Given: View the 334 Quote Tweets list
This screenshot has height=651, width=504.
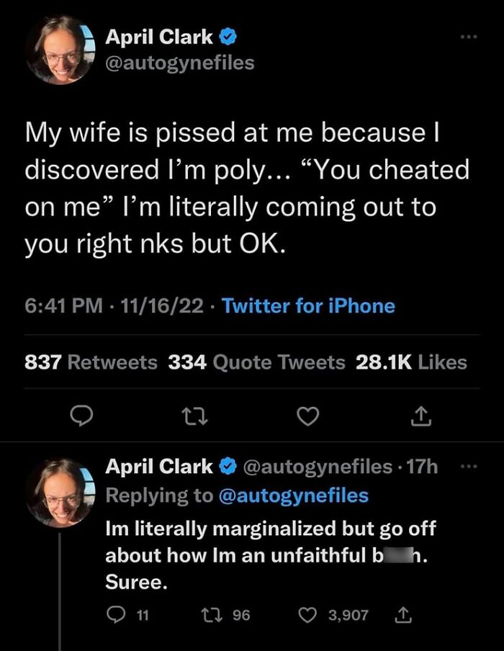Looking at the screenshot, I should [x=256, y=362].
